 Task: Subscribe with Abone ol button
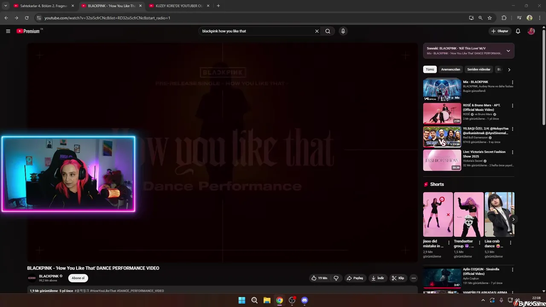tap(78, 278)
